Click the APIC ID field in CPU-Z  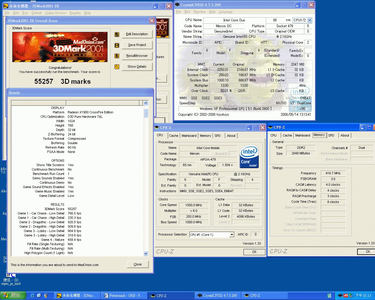(x=255, y=234)
